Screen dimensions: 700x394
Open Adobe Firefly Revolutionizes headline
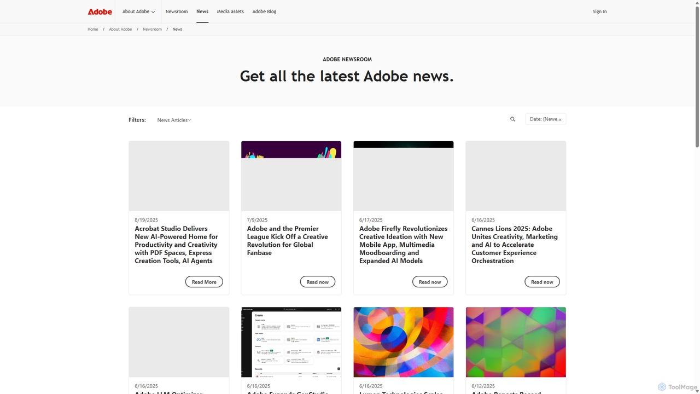(x=404, y=245)
